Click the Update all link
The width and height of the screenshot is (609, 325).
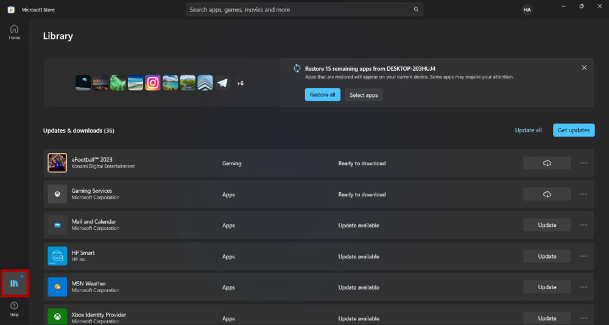coord(528,130)
